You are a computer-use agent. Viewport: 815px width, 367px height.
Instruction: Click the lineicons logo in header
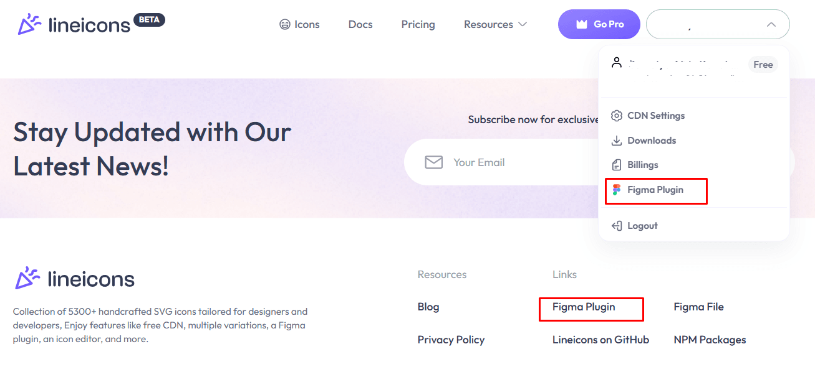pos(91,24)
